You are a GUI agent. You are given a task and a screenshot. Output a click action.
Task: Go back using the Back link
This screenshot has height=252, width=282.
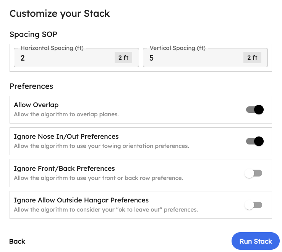click(x=17, y=241)
